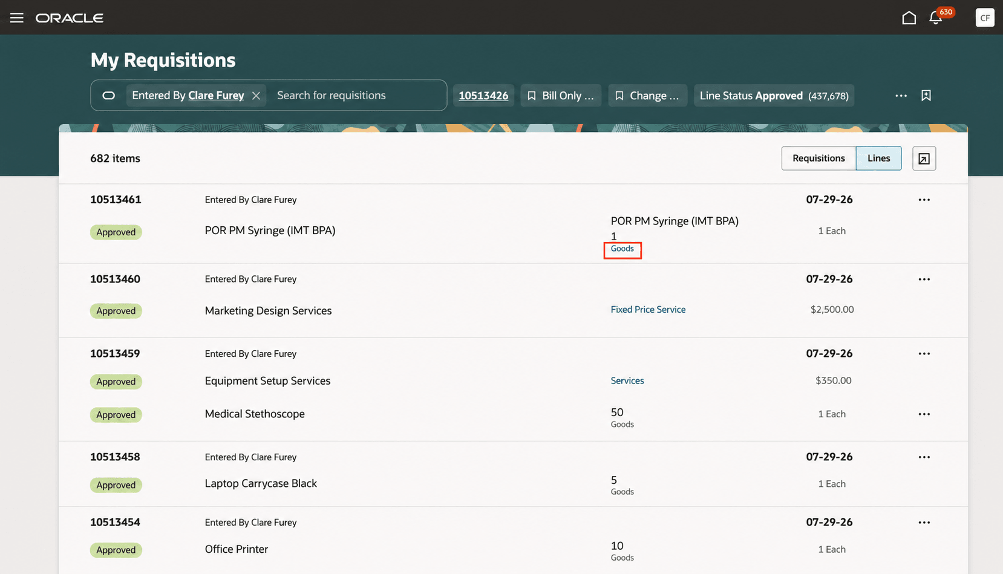Click the saved searches bookmark icon
1003x574 pixels.
coord(926,96)
